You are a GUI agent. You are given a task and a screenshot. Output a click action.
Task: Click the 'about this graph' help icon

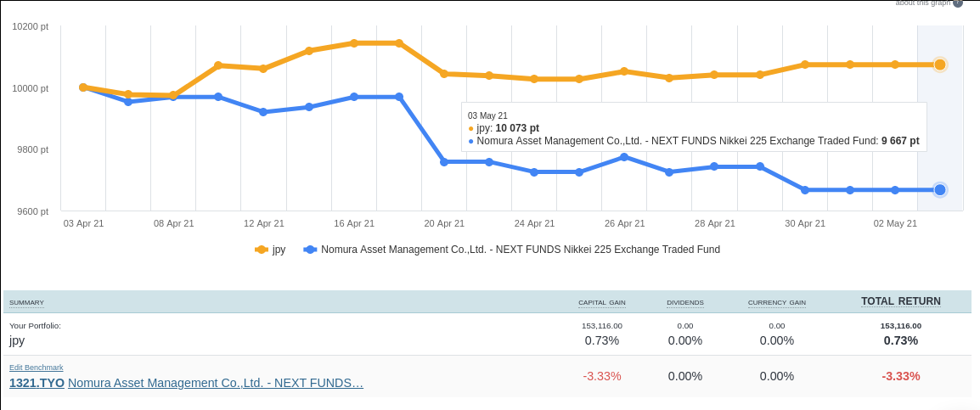coord(958,3)
